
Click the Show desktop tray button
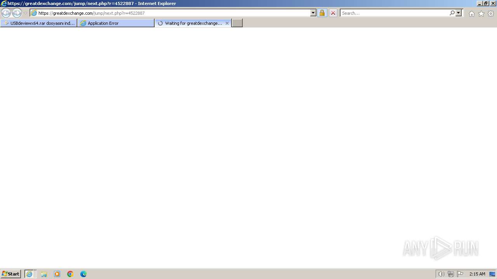click(x=492, y=274)
